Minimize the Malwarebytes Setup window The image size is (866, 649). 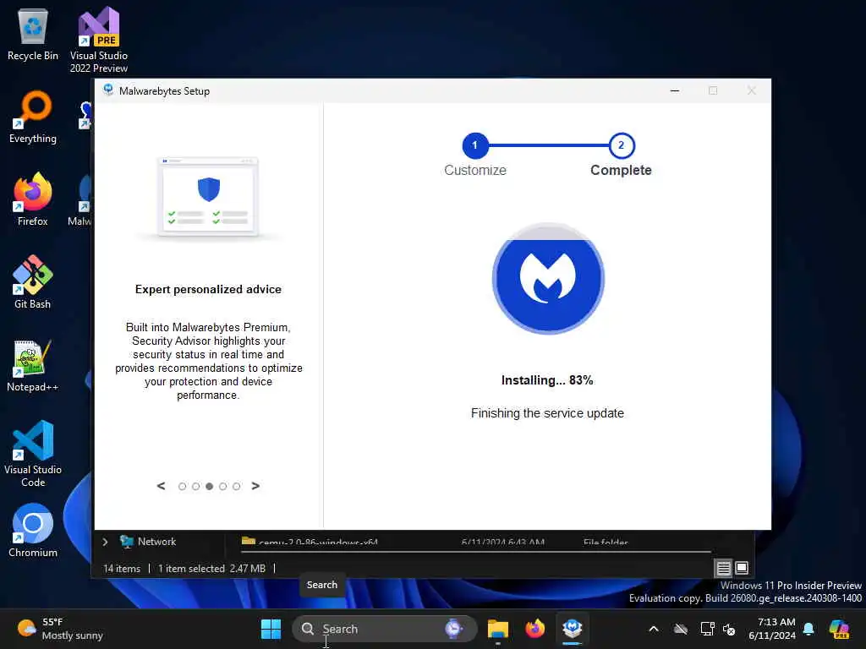(x=674, y=90)
